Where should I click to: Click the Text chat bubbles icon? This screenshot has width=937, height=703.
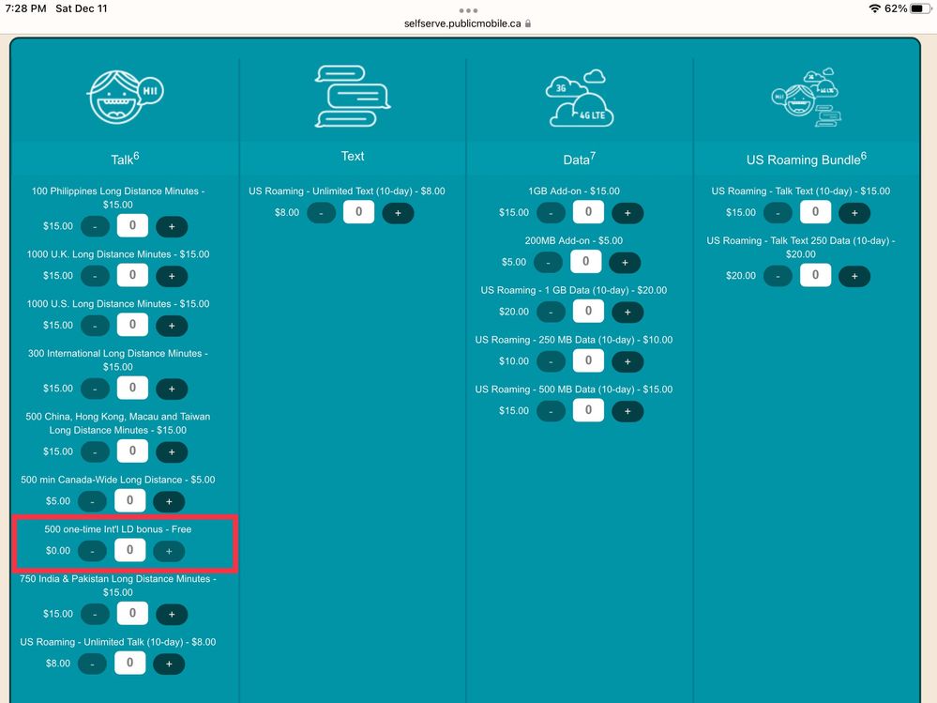(353, 96)
